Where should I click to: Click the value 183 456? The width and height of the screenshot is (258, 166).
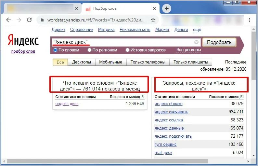point(236,144)
